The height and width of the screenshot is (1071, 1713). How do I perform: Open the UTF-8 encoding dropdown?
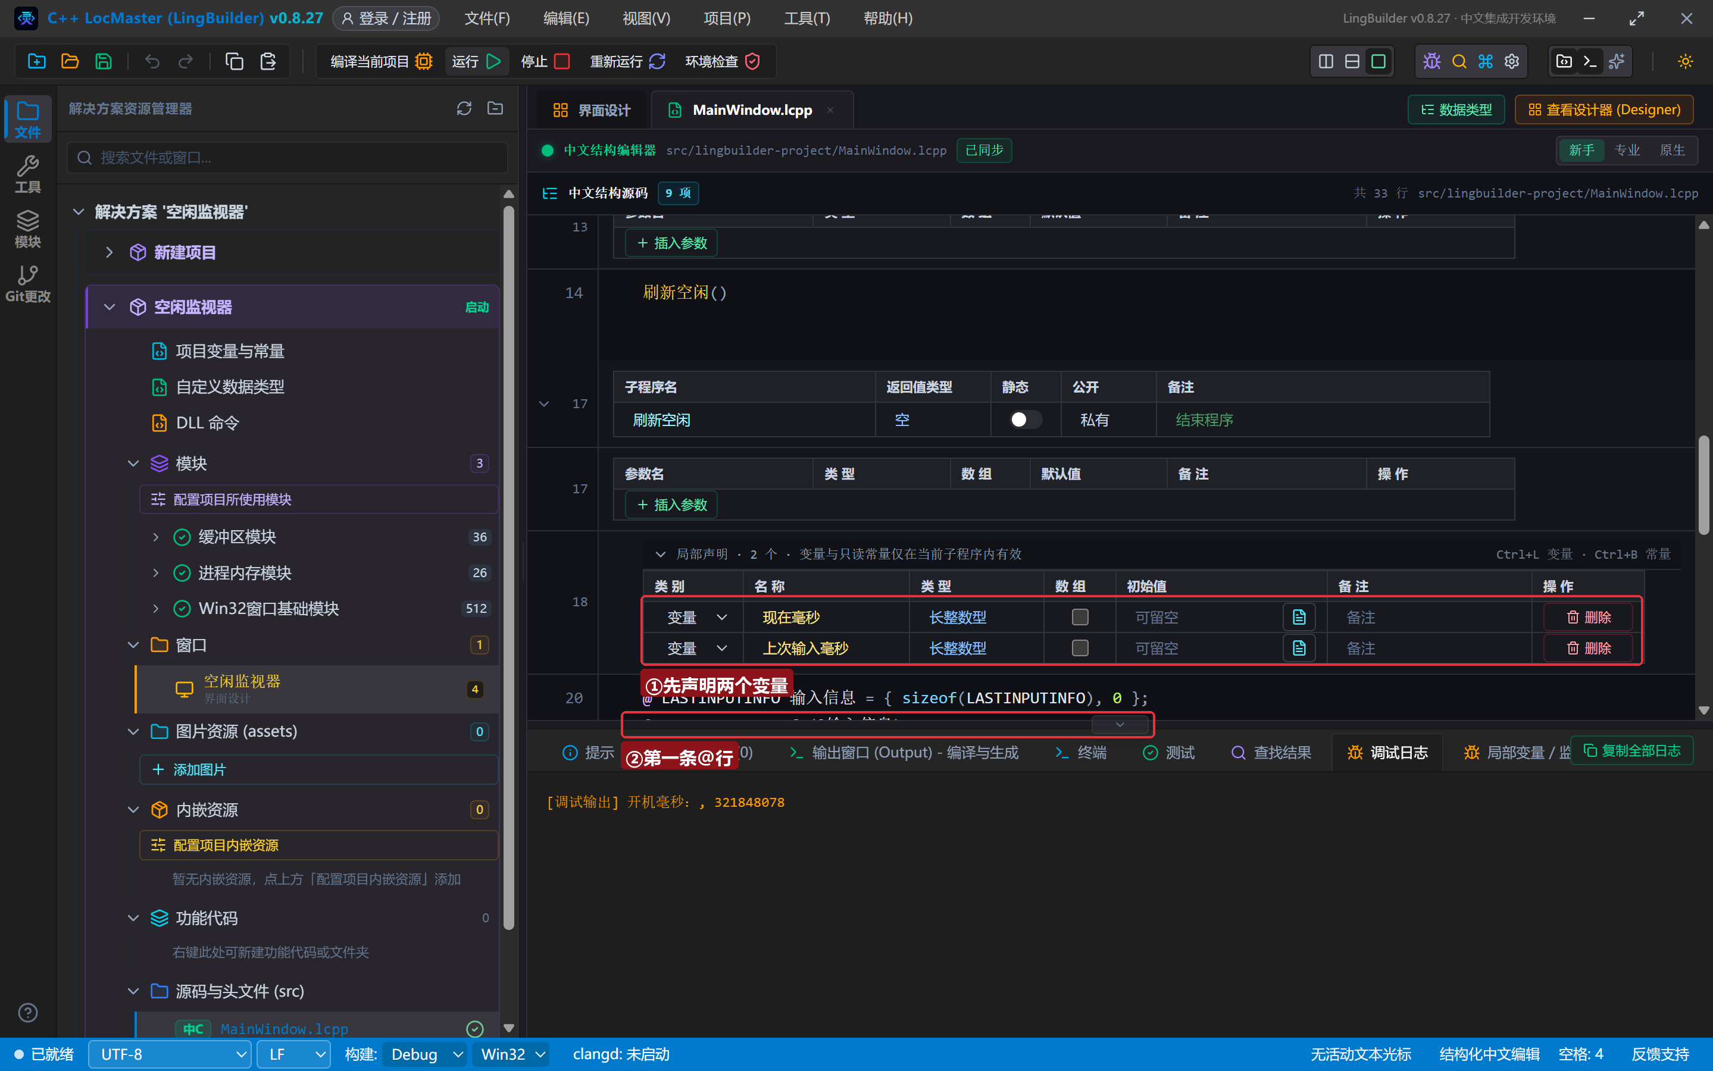170,1054
